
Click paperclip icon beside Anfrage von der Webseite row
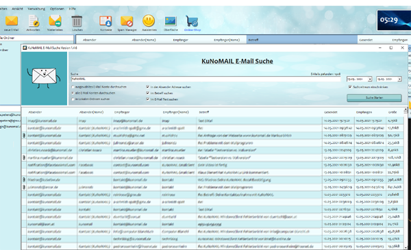tap(24, 136)
